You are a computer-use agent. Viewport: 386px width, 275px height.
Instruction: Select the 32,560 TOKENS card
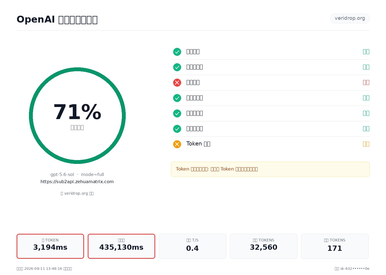(264, 246)
